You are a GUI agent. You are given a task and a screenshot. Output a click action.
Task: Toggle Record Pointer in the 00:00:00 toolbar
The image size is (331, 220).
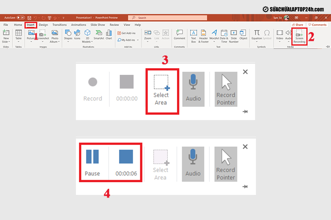coord(226,89)
